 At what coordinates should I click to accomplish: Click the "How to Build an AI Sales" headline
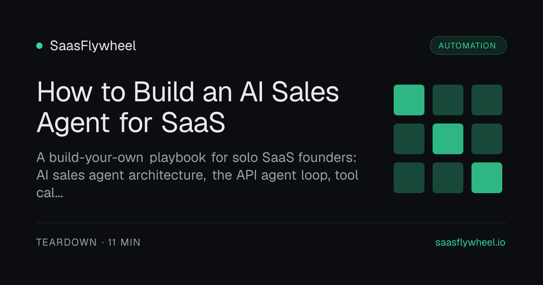[x=188, y=92]
